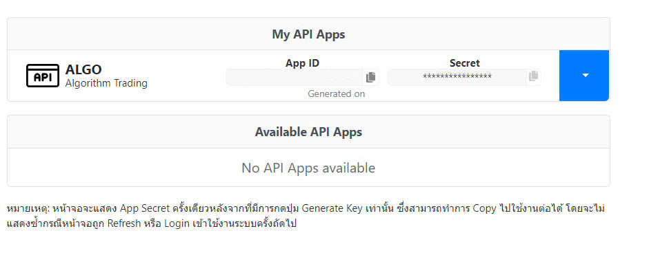The height and width of the screenshot is (253, 658).
Task: Copy the App ID to clipboard
Action: [x=370, y=78]
